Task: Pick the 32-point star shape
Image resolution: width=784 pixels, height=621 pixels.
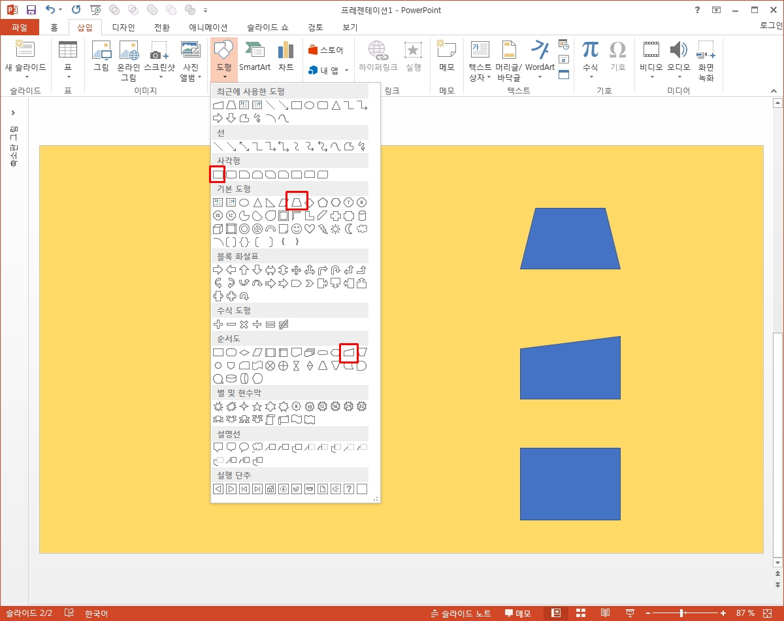Action: click(x=362, y=407)
